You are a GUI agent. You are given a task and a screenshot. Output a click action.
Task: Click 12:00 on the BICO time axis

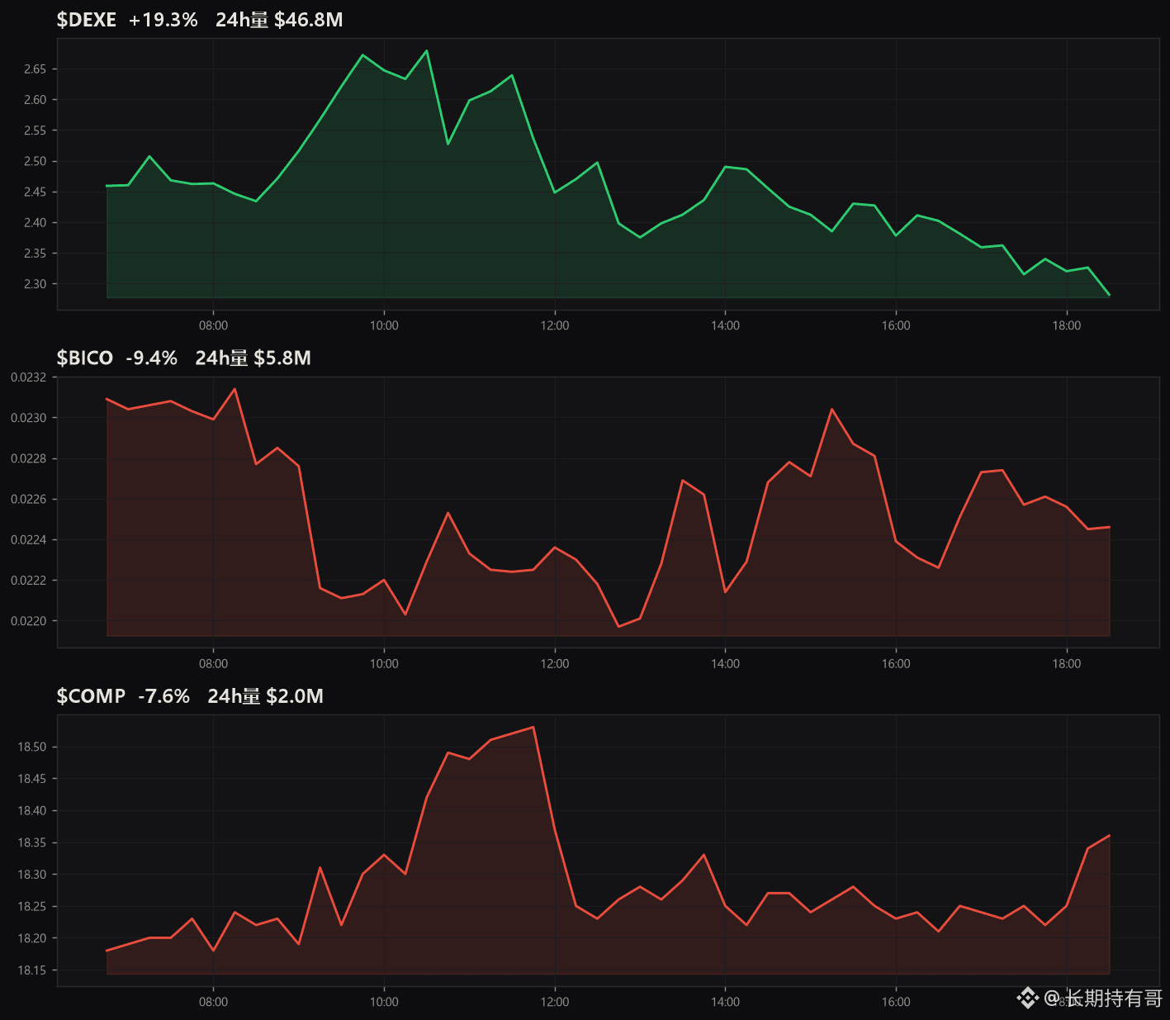coord(555,664)
